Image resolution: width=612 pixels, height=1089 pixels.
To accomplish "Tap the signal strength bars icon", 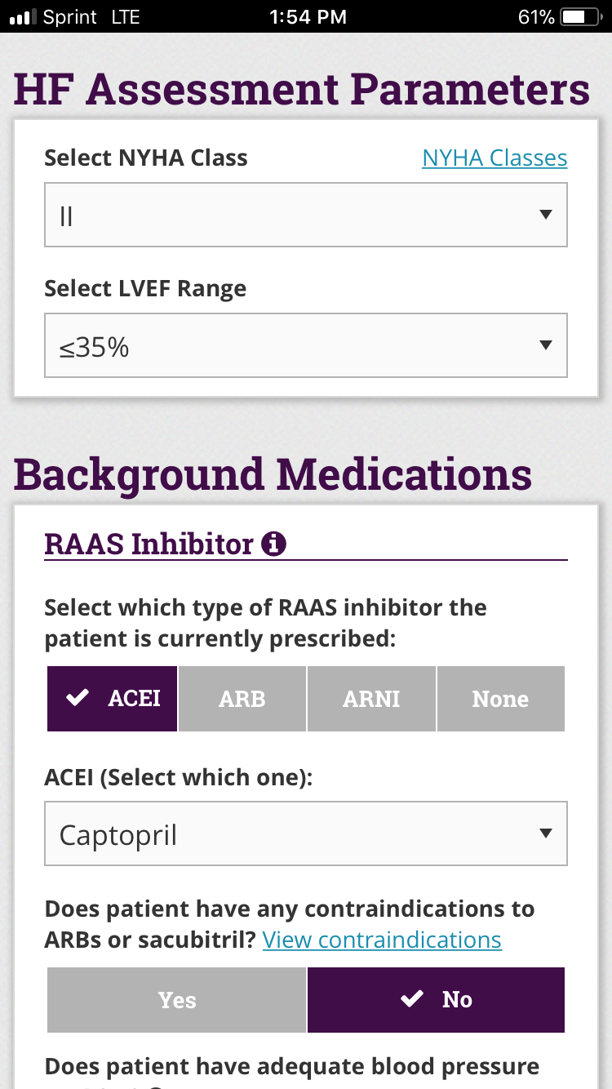I will (20, 16).
